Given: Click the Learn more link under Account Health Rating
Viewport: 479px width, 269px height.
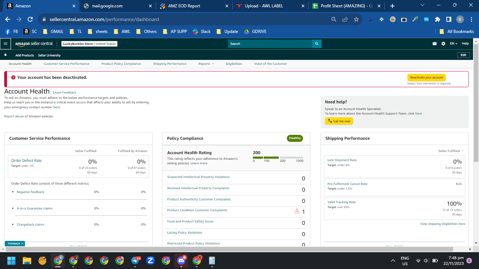Looking at the screenshot, I should pos(199,163).
